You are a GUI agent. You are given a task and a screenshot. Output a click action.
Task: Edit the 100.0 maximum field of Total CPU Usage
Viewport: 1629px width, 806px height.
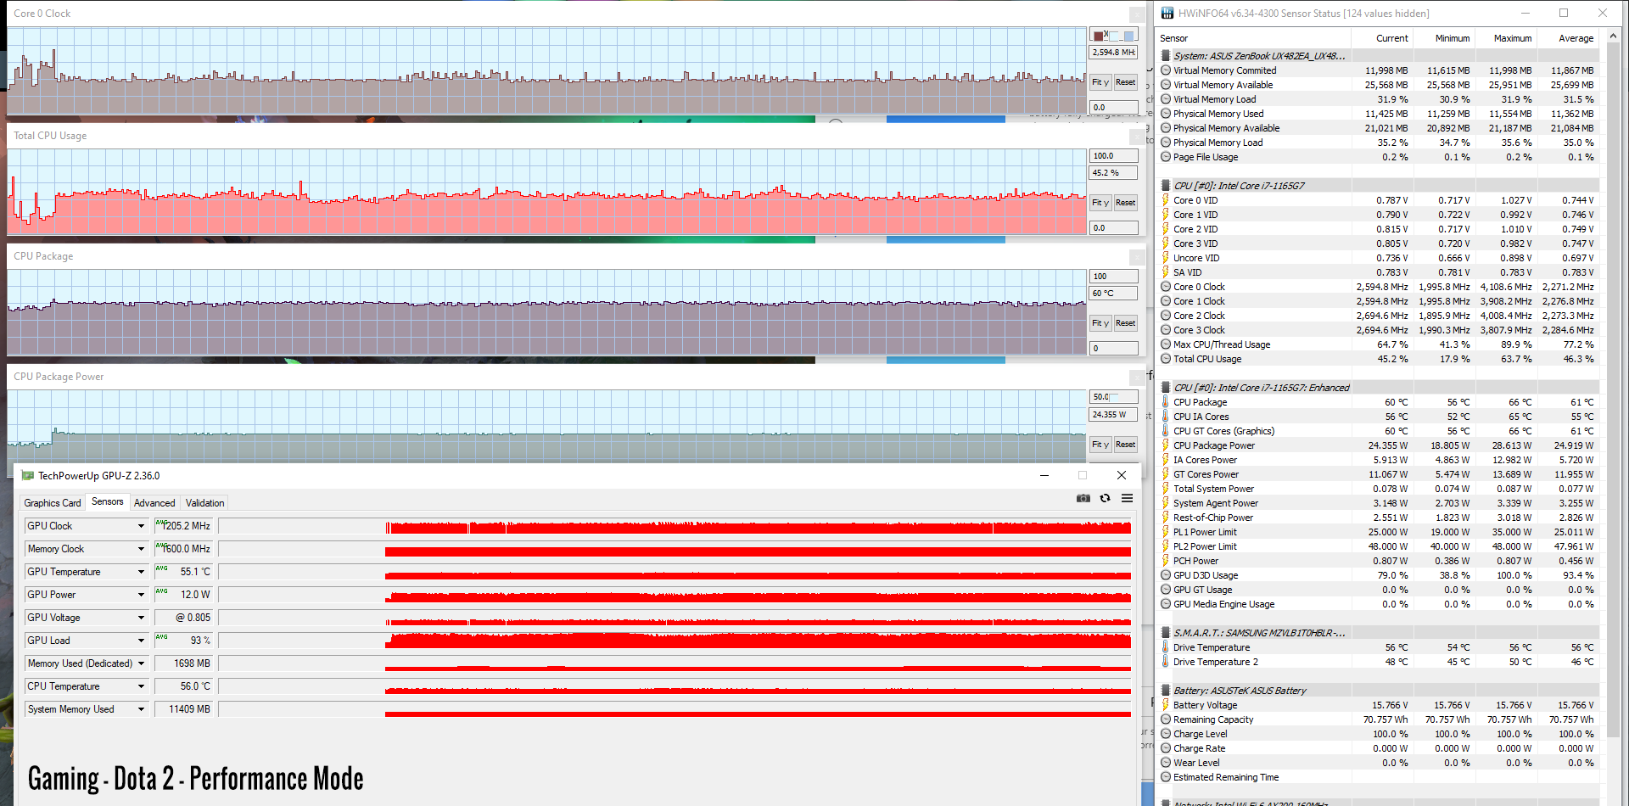click(x=1113, y=156)
